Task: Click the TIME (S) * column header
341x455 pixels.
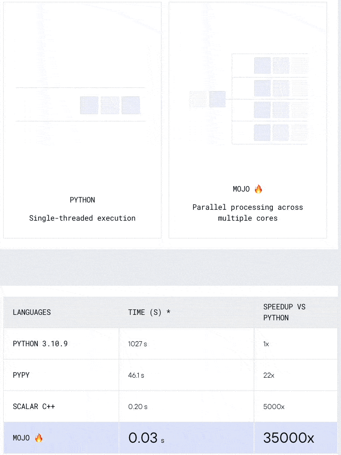Action: point(149,312)
